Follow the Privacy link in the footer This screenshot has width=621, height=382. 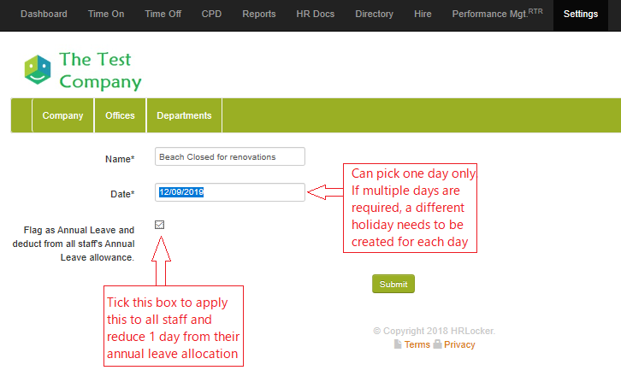pos(459,345)
